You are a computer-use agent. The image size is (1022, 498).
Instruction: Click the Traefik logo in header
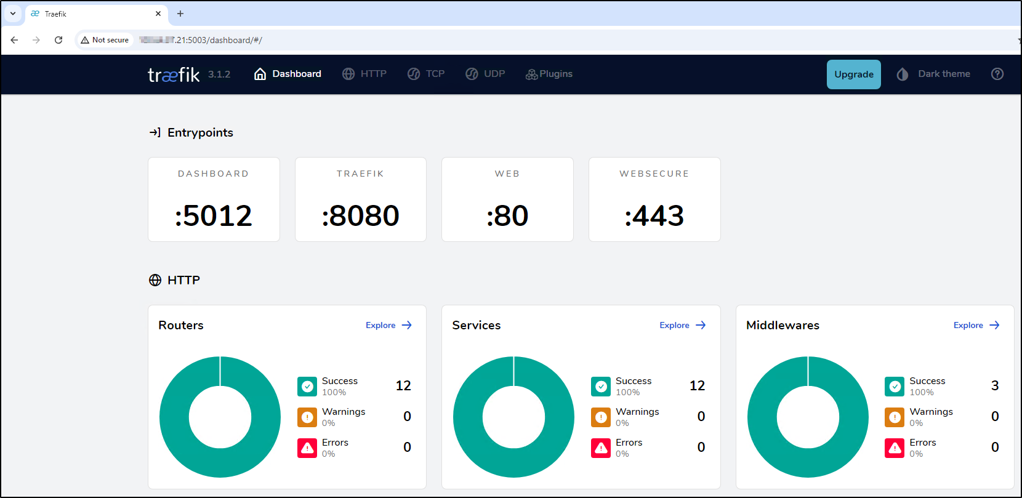pos(174,74)
